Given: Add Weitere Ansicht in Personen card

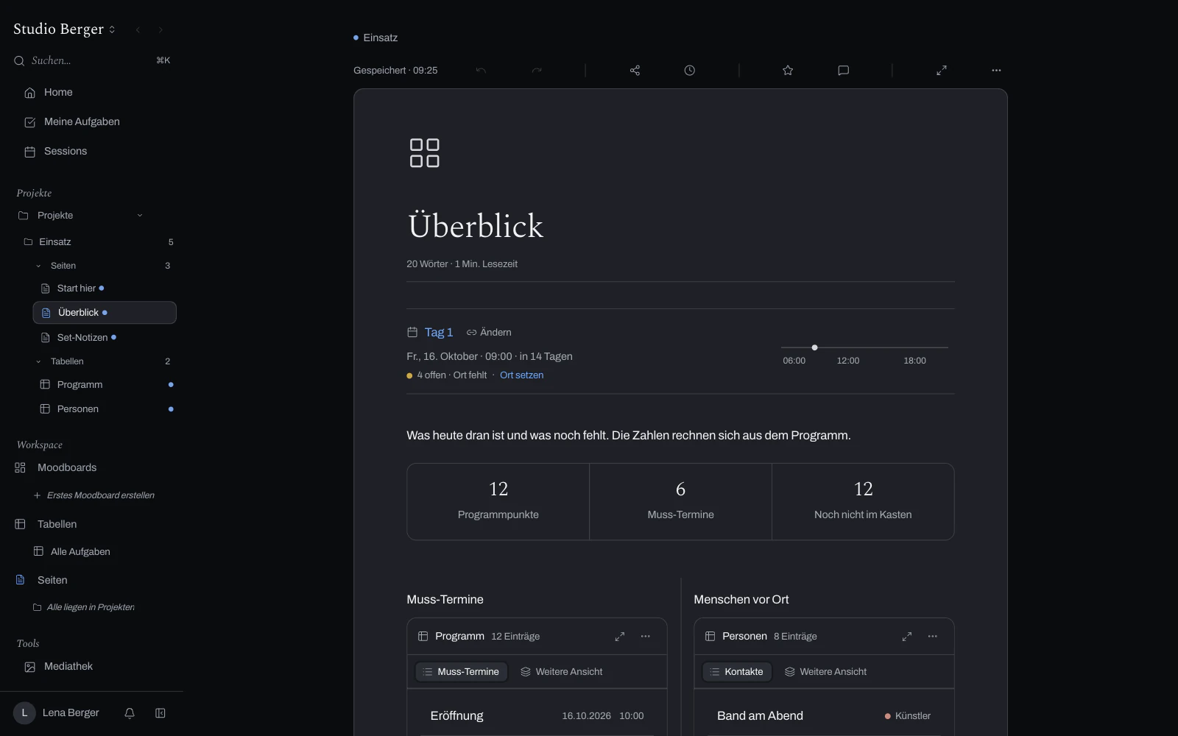Looking at the screenshot, I should [825, 671].
